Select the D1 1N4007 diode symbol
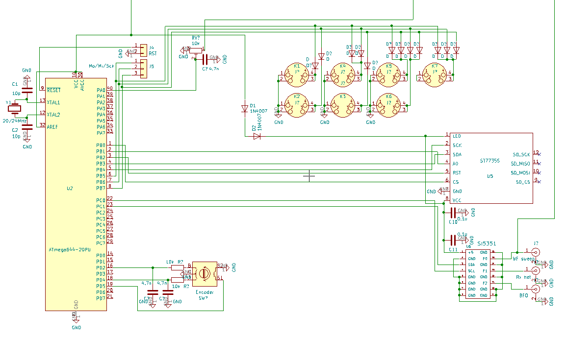566x339 pixels. [245, 109]
